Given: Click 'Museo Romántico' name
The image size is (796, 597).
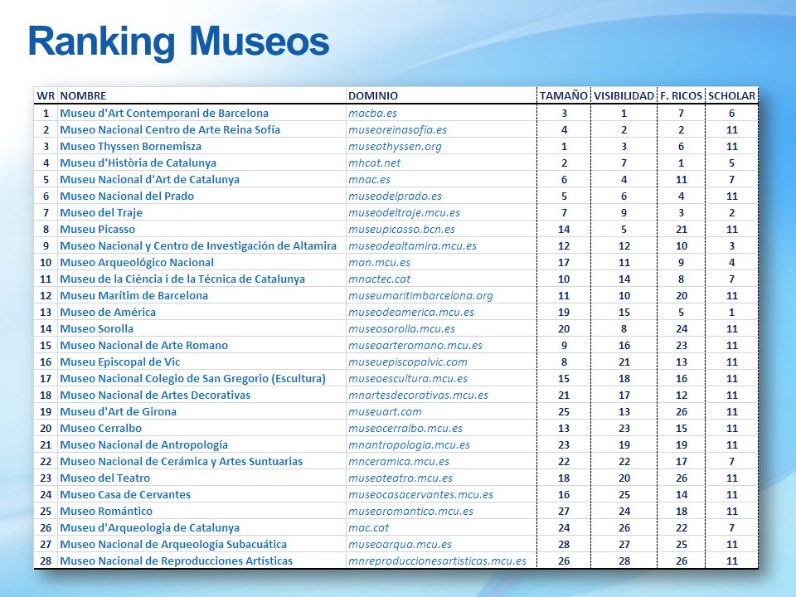Looking at the screenshot, I should coord(106,512).
